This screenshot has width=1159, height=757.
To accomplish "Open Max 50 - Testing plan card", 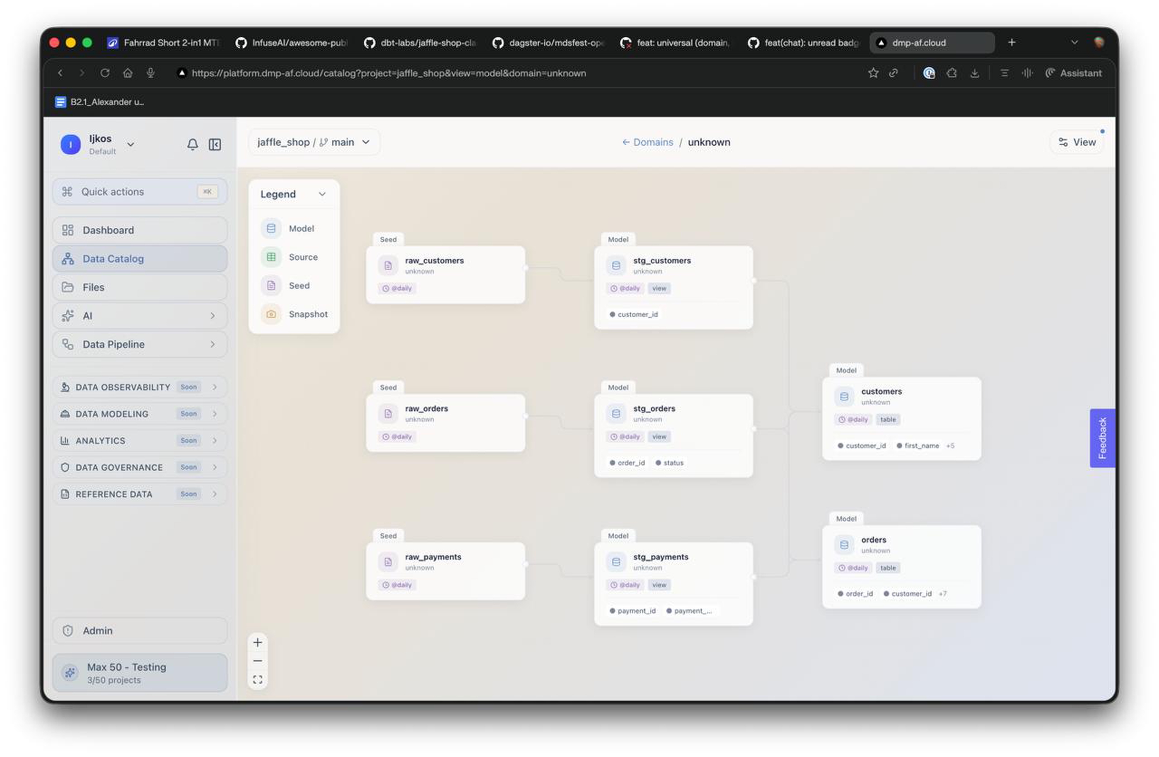I will point(140,673).
